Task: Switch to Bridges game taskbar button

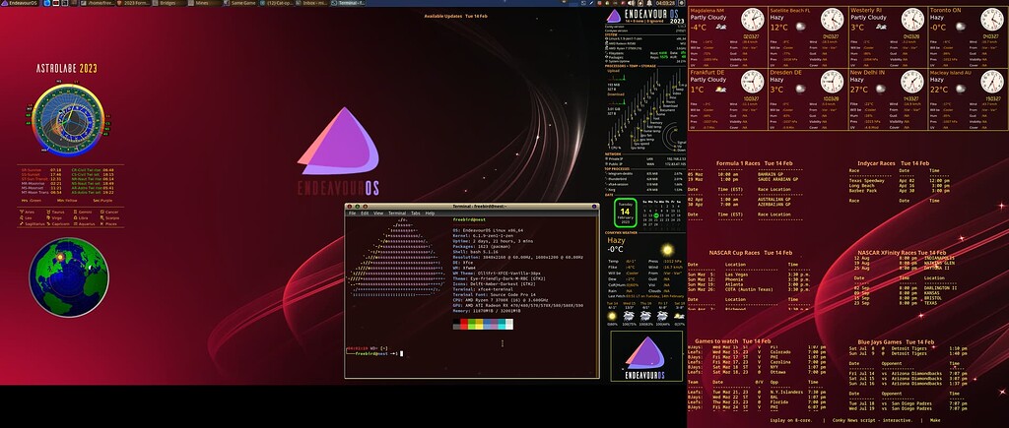Action: tap(168, 3)
